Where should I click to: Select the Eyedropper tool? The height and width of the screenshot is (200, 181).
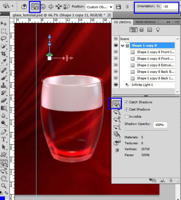pos(4,61)
